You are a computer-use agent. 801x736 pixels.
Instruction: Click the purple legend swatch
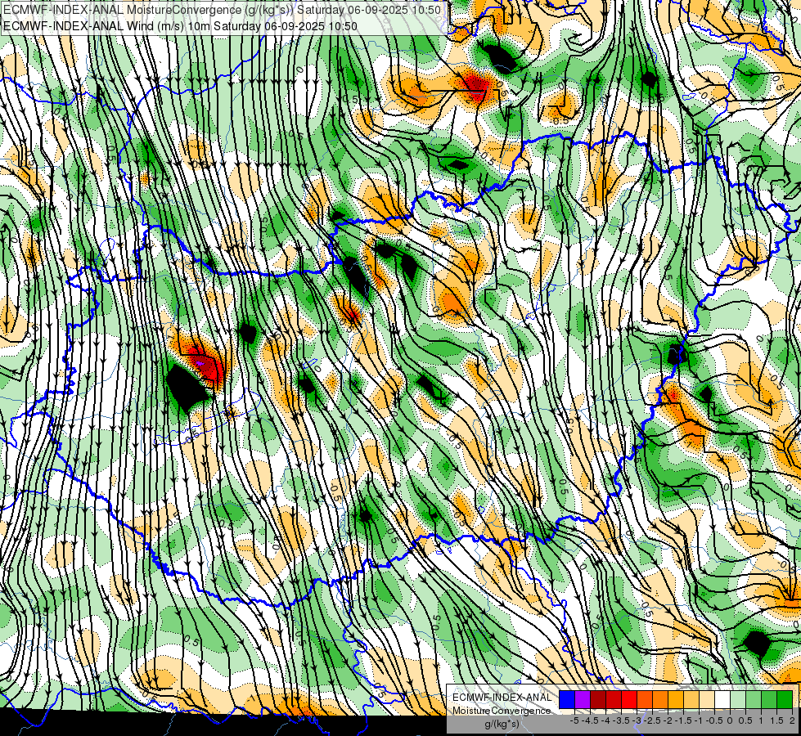583,700
